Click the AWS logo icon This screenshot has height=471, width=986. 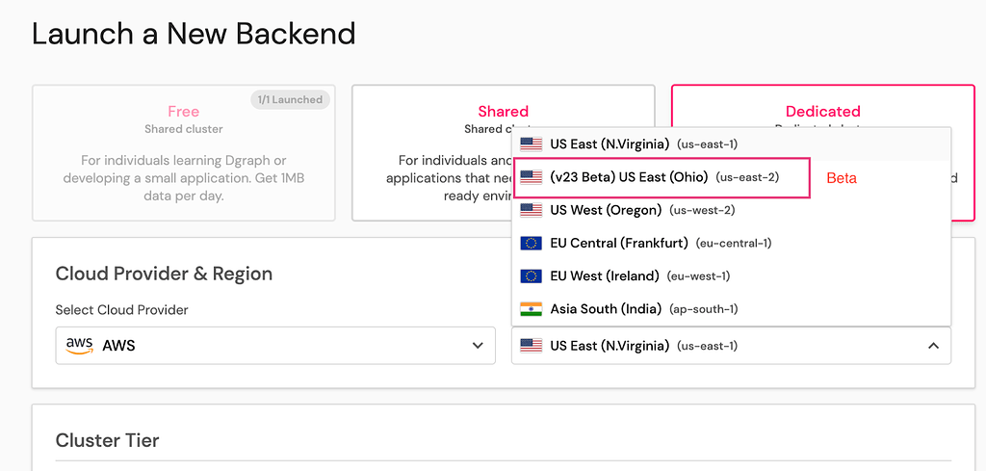pos(79,345)
